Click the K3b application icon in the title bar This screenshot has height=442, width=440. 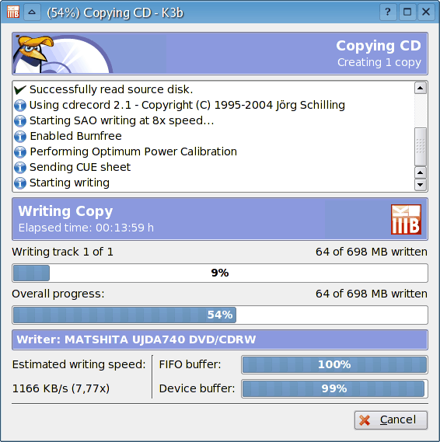13,12
